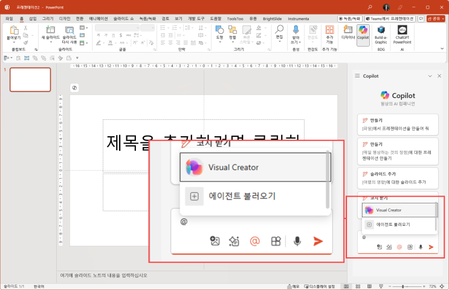Screen dimensions: 449x290
Task: Open the font size combo box
Action: click(x=147, y=27)
